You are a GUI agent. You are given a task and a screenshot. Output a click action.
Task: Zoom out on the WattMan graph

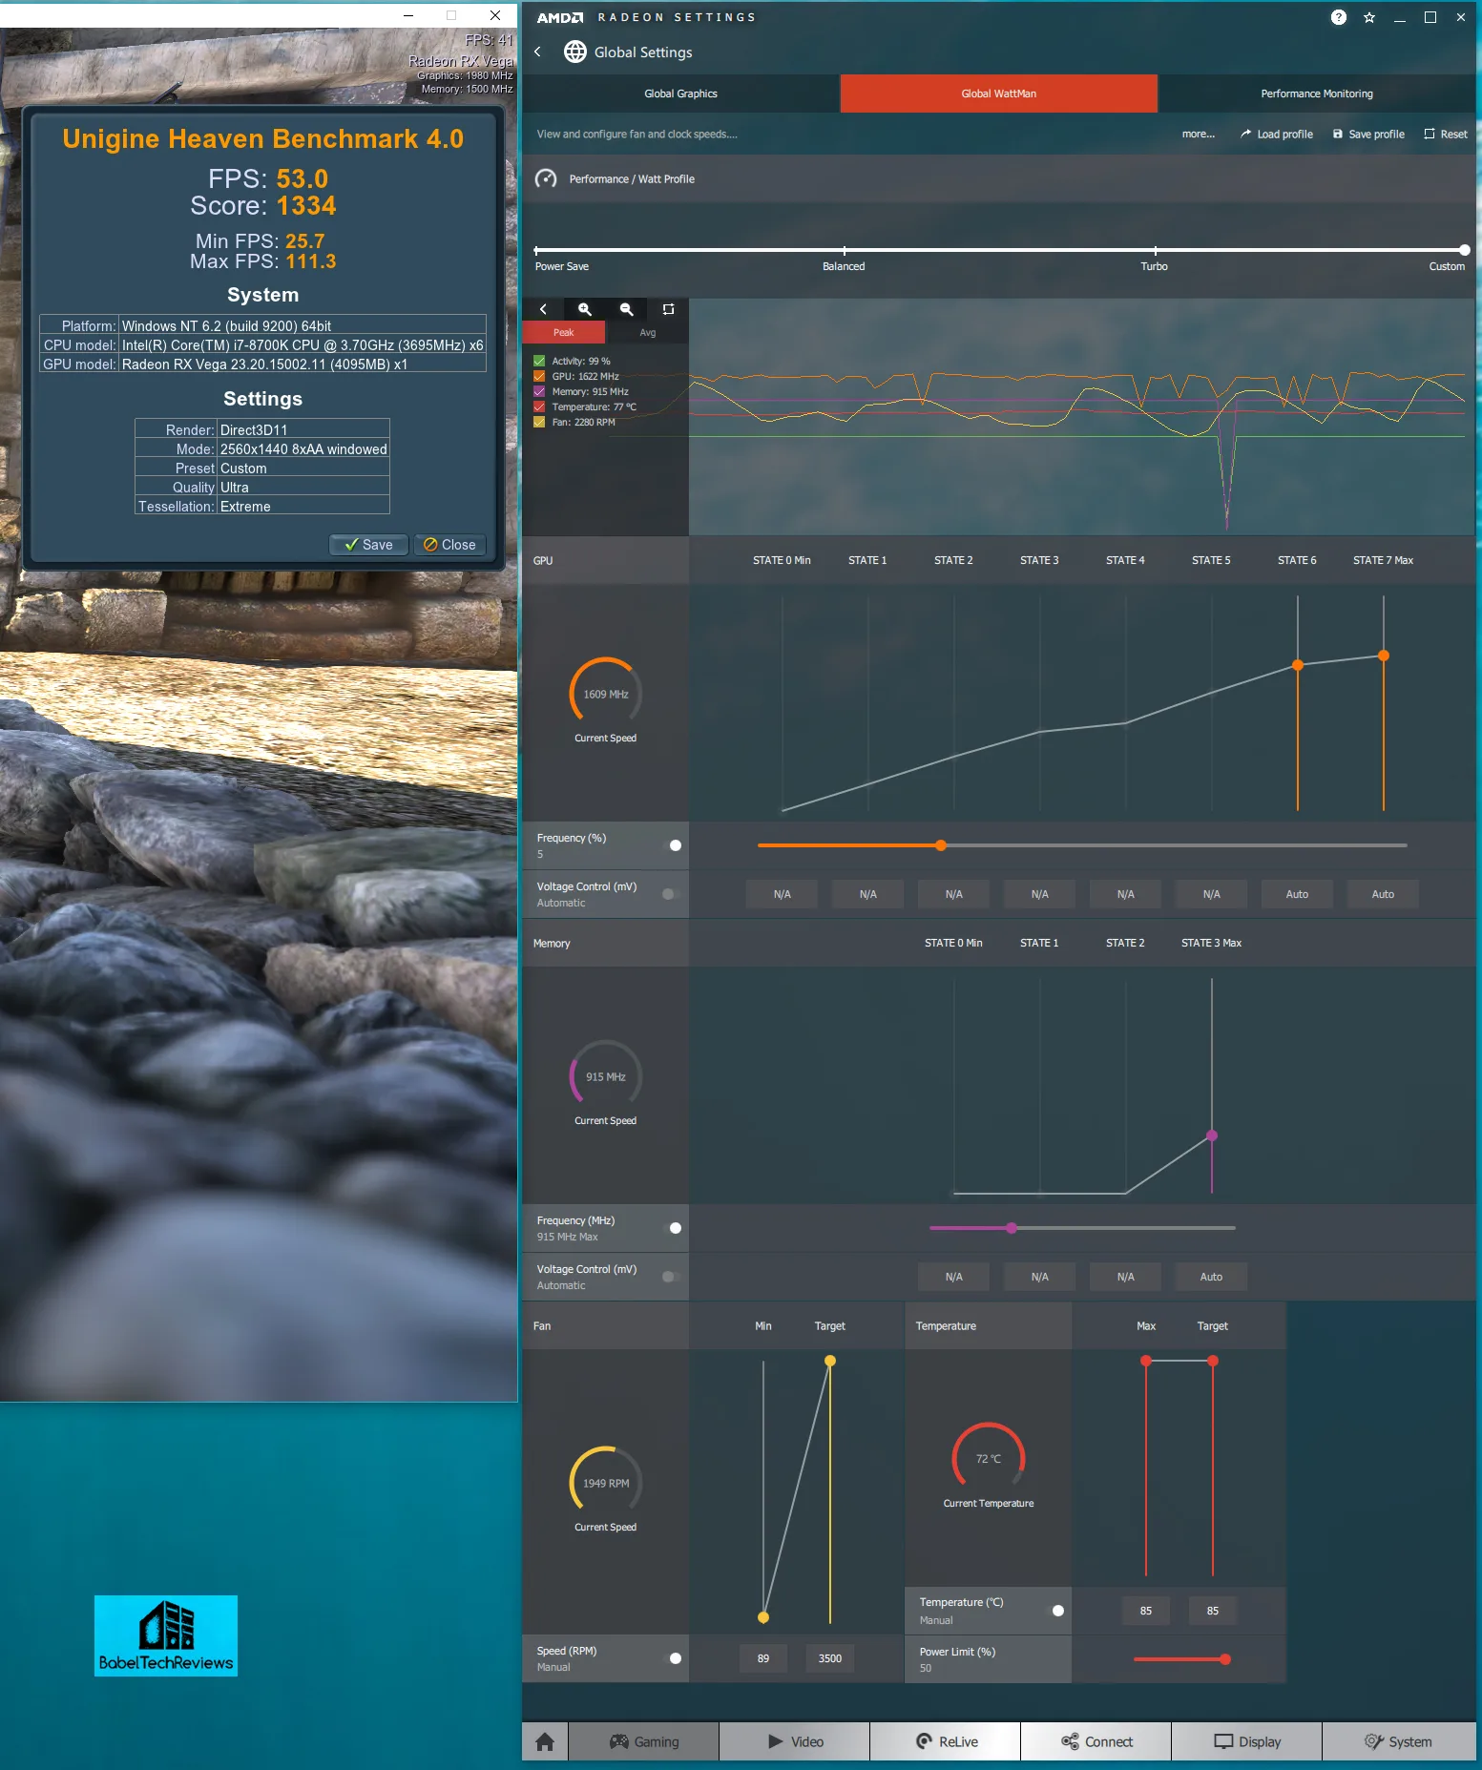(627, 309)
